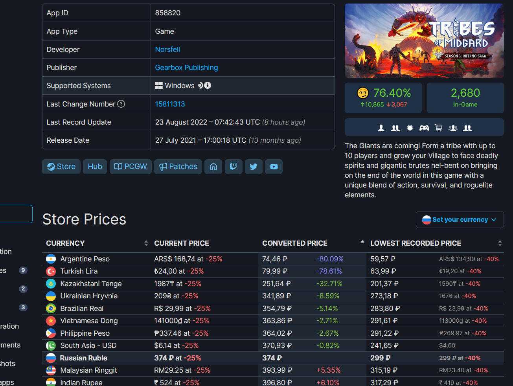This screenshot has width=513, height=386.
Task: Open the YouTube icon link
Action: 274,167
